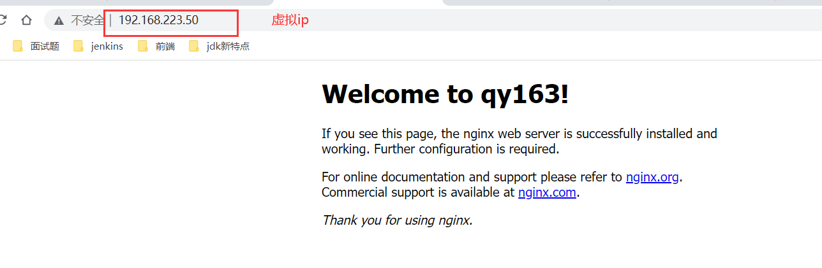Open the nginx.org link

point(652,177)
